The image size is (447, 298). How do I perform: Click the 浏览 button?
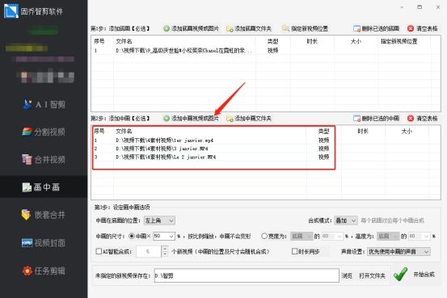[x=347, y=275]
